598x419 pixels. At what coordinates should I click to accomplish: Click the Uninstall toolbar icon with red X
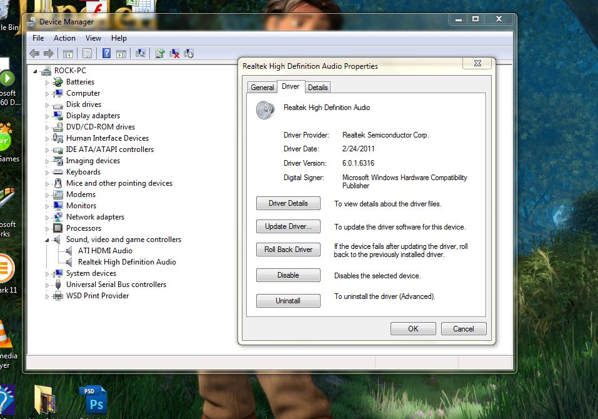pyautogui.click(x=174, y=53)
